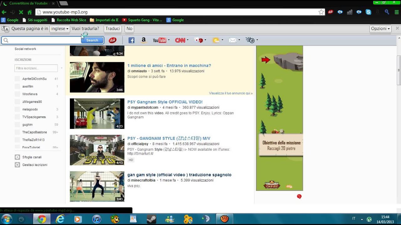Open the Squarto Gang bookmark
Image resolution: width=401 pixels, height=225 pixels.
[x=142, y=20]
